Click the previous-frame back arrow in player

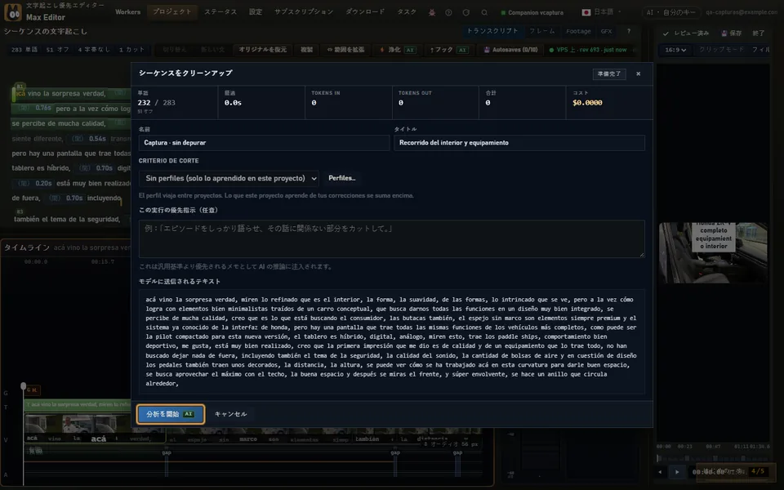pyautogui.click(x=660, y=471)
